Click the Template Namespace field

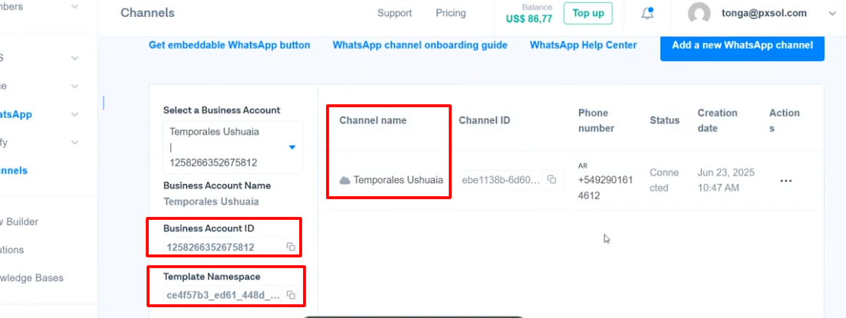pos(222,295)
